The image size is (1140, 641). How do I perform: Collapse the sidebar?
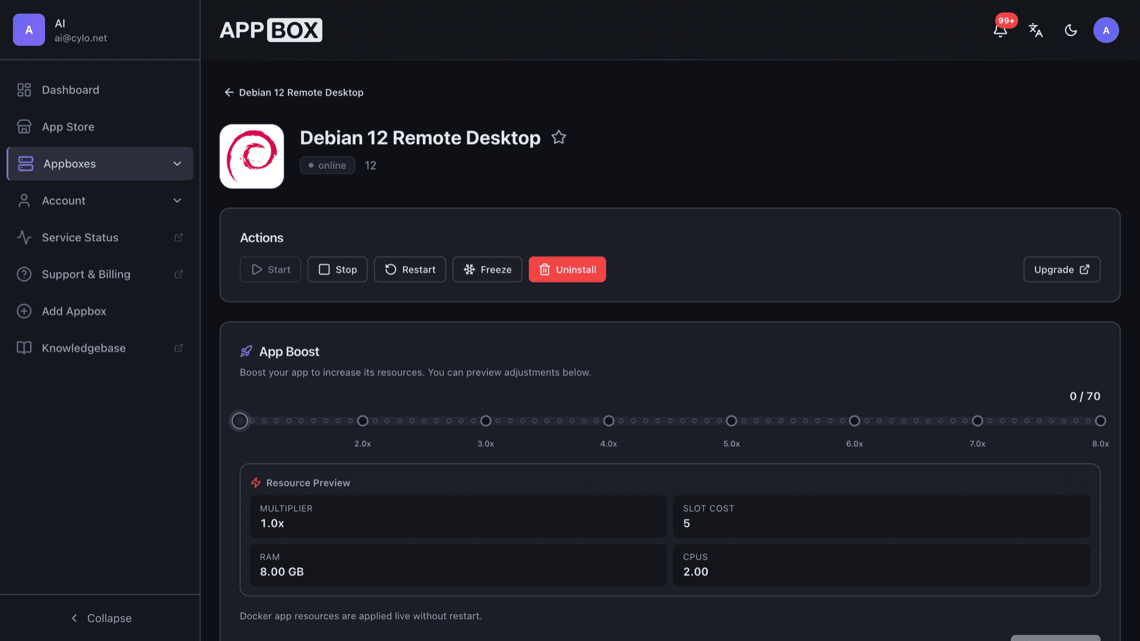click(100, 618)
